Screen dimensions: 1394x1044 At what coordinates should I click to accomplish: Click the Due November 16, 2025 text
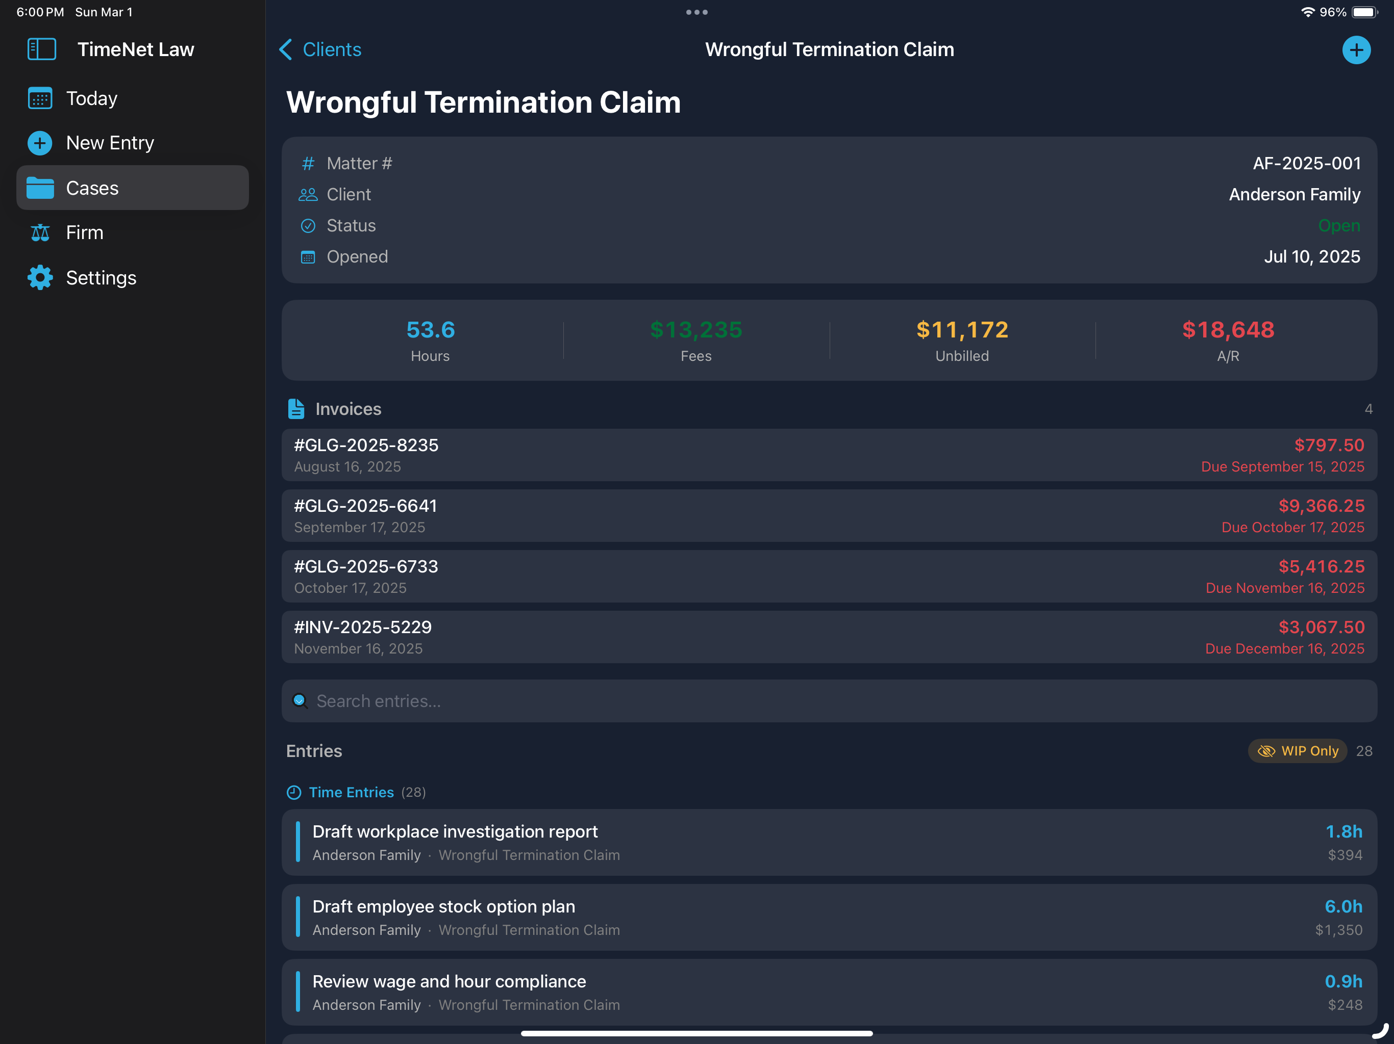pos(1285,588)
